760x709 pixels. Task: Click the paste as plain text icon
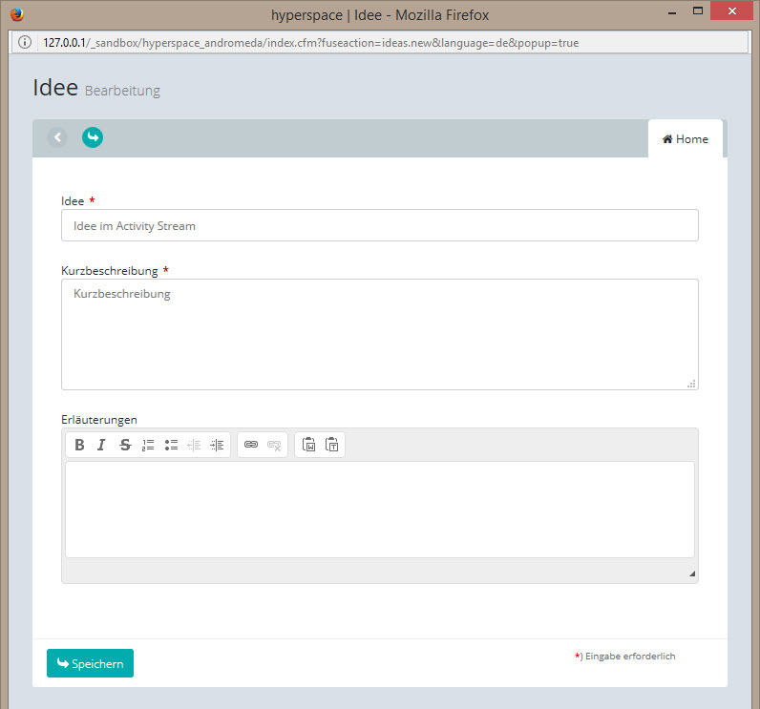pos(331,445)
